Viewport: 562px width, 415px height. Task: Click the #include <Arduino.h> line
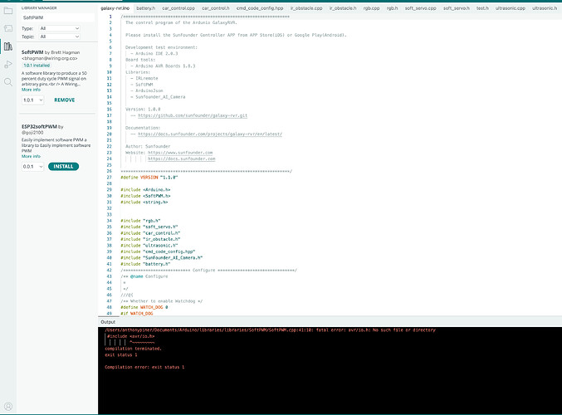[x=145, y=189]
